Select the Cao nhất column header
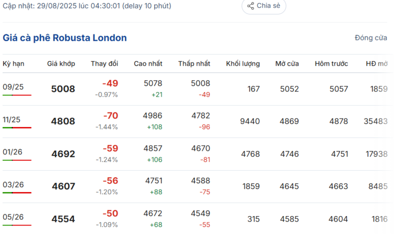This screenshot has height=234, width=399. tap(148, 64)
